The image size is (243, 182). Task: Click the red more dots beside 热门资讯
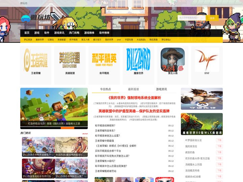click(x=85, y=133)
